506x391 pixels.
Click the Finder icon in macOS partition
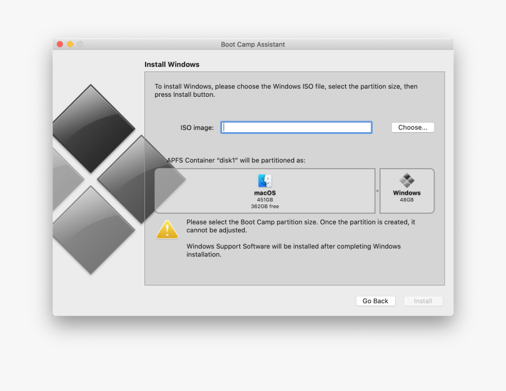[x=265, y=181]
